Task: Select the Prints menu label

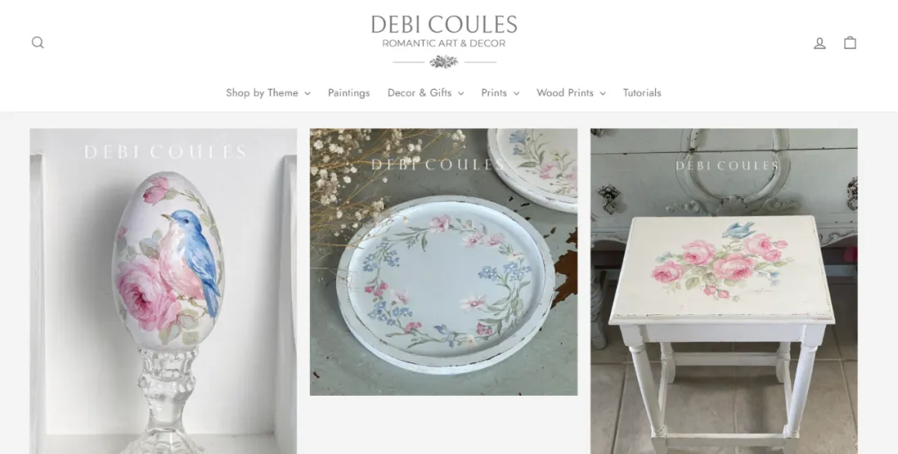Action: pyautogui.click(x=494, y=93)
